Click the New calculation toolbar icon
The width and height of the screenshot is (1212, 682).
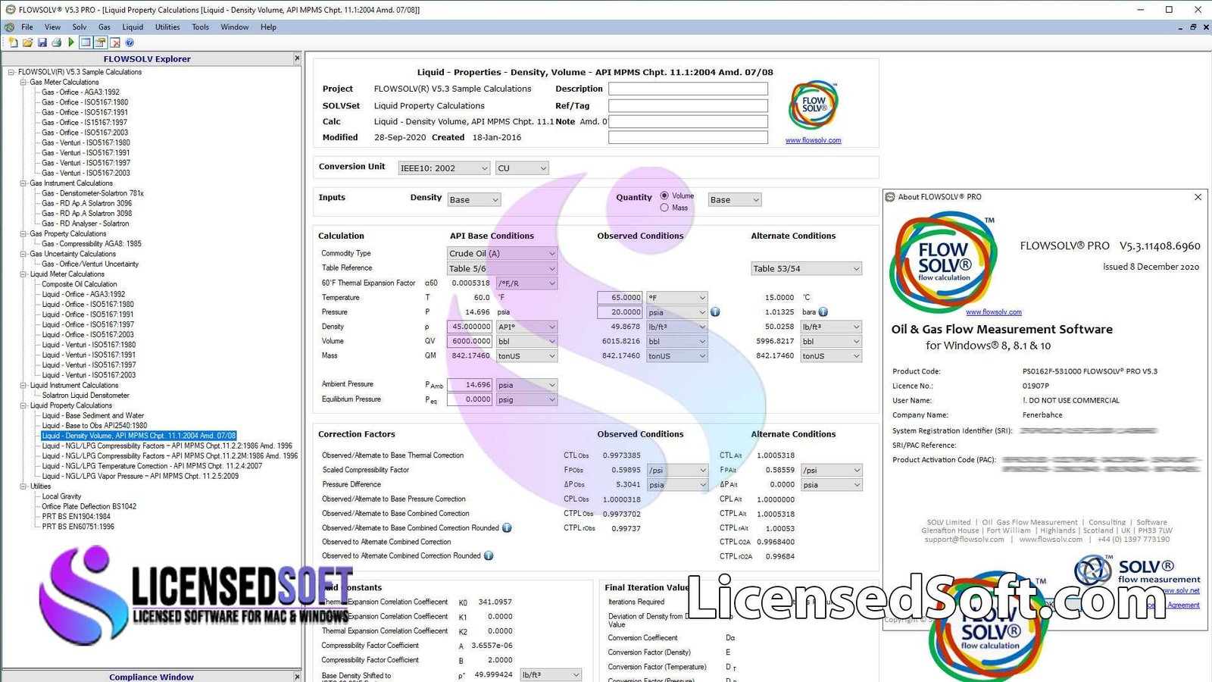tap(13, 42)
